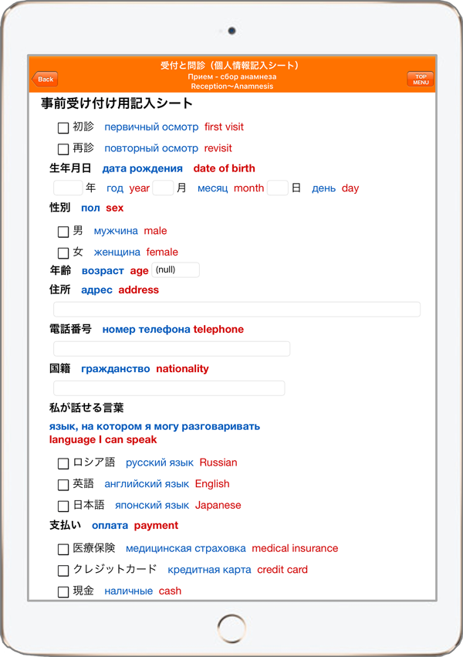Click the 私が話せる言葉 label

pos(86,408)
